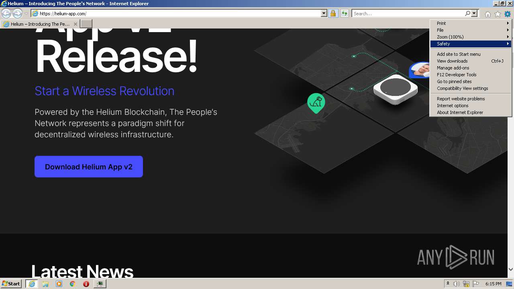Open the media player icon on taskbar
The width and height of the screenshot is (514, 289).
click(59, 284)
